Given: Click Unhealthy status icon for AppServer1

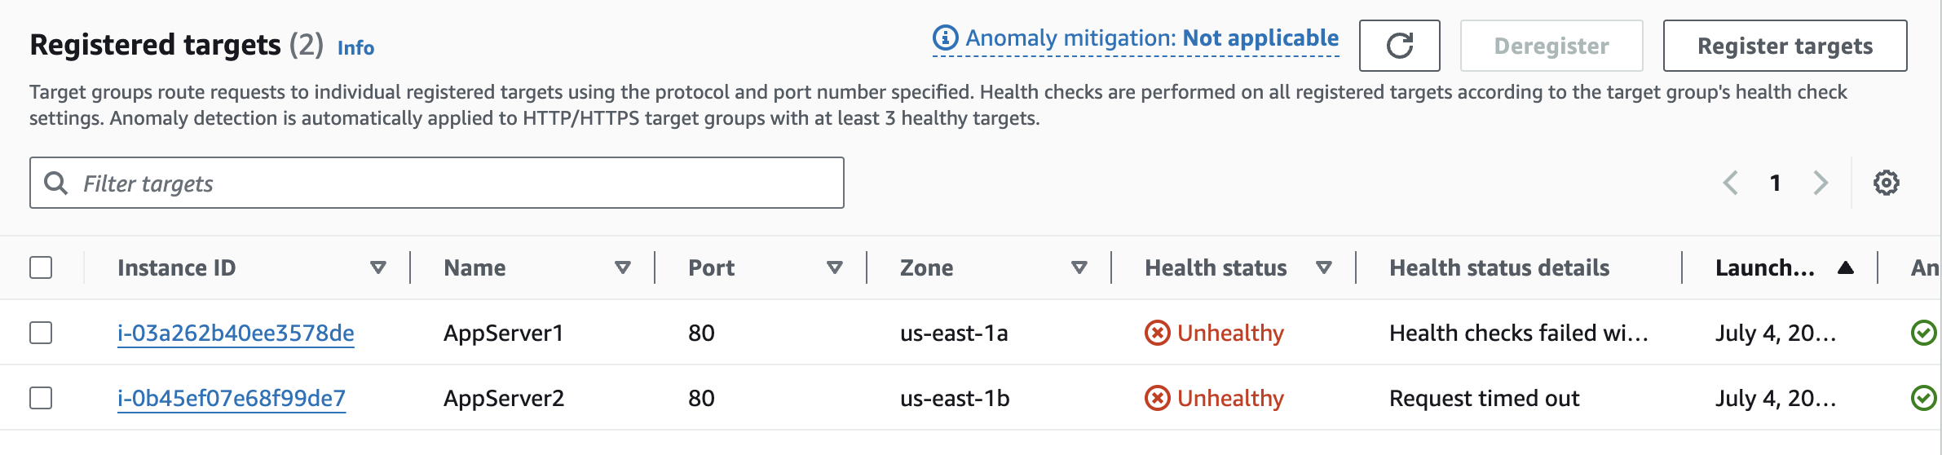Looking at the screenshot, I should [1157, 333].
